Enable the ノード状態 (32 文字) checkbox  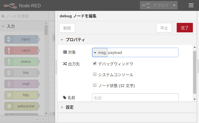coord(95,85)
